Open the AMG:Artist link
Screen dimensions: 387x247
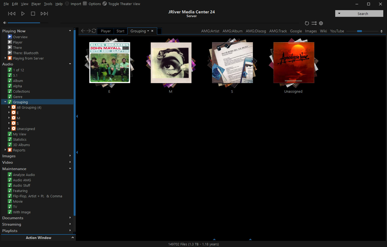pyautogui.click(x=210, y=31)
